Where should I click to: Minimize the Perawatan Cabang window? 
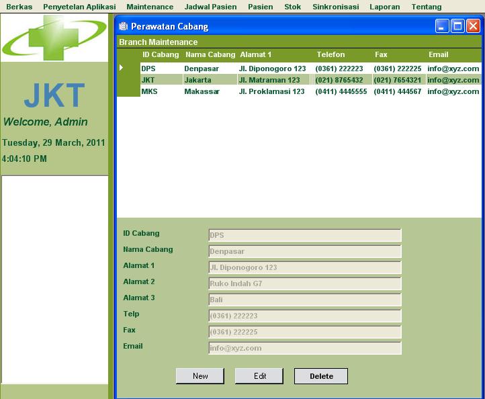click(x=442, y=26)
